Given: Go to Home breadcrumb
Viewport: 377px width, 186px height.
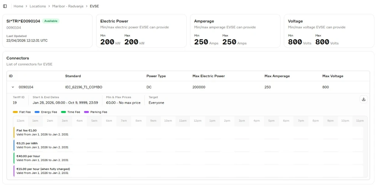Looking at the screenshot, I should pos(18,6).
